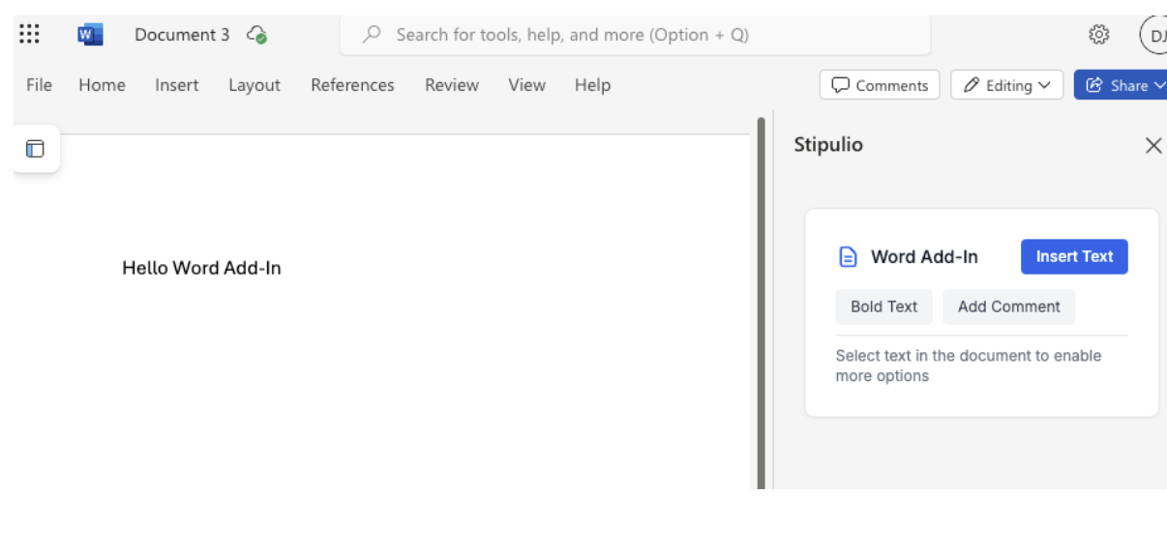Open the settings gear icon

(1098, 35)
